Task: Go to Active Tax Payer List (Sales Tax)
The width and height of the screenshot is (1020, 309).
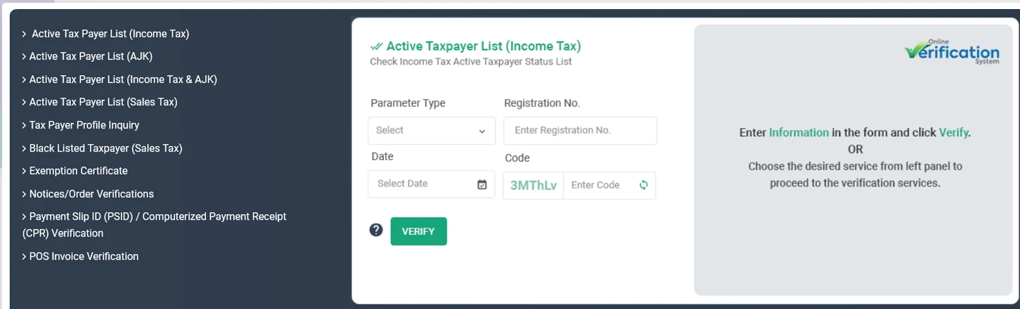Action: pyautogui.click(x=99, y=102)
